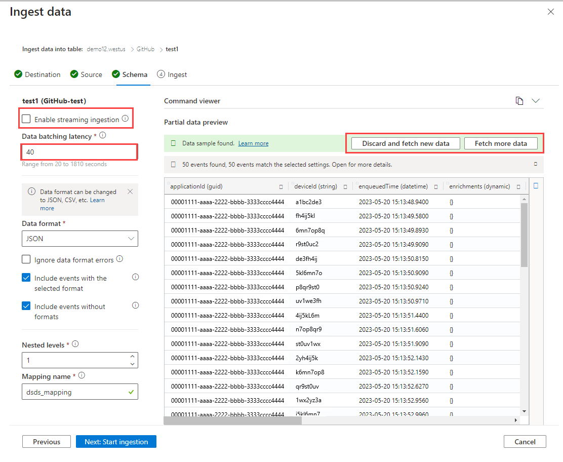563x462 pixels.
Task: Uncheck Include events with the selected format
Action: click(26, 278)
